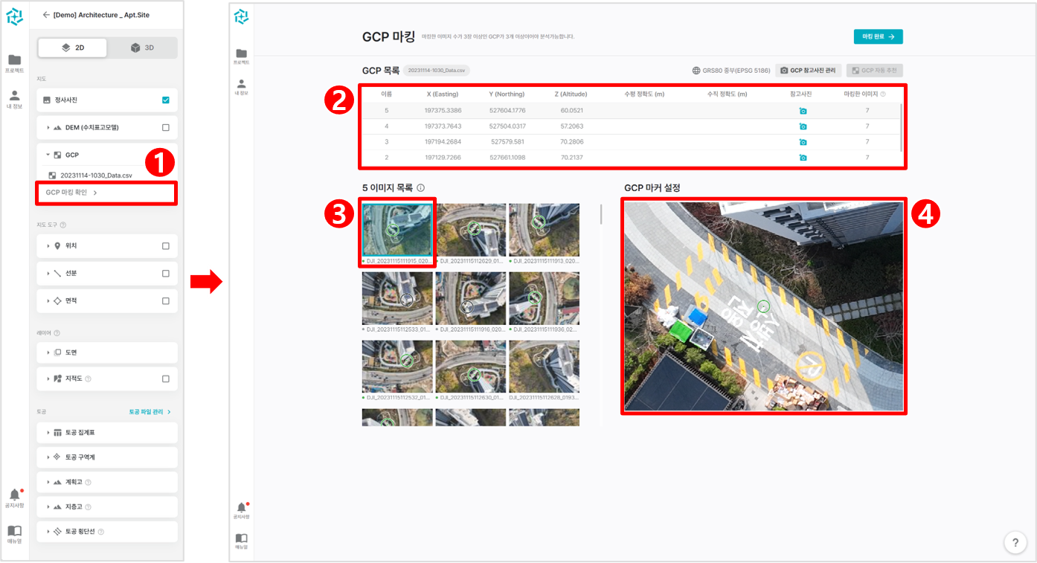The width and height of the screenshot is (1037, 563).
Task: Select the DJI_20231115112629 image thumbnail
Action: 471,229
